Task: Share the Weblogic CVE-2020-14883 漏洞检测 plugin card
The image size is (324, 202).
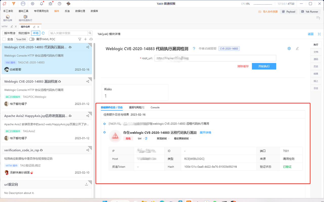Action: (x=88, y=81)
